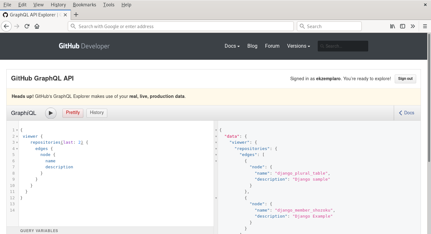This screenshot has width=431, height=234.
Task: Open the Docs explorer panel
Action: click(x=407, y=113)
